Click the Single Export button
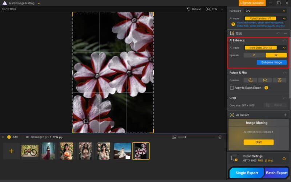The width and height of the screenshot is (291, 182). click(247, 173)
